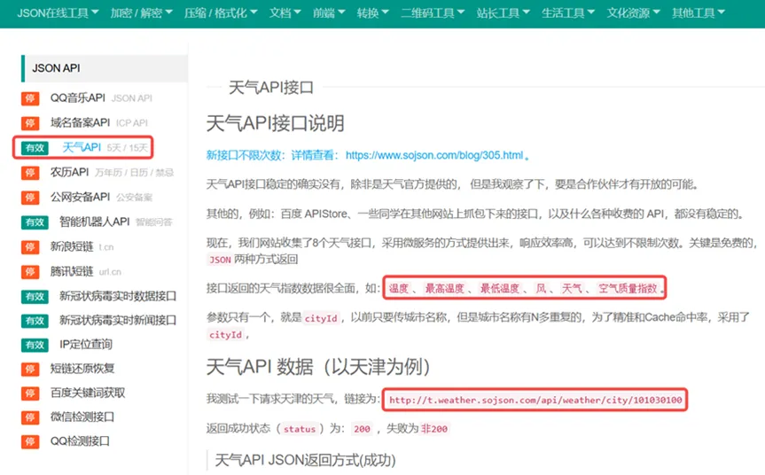The height and width of the screenshot is (475, 765).
Task: Expand the 站长工具 menu
Action: pos(503,12)
